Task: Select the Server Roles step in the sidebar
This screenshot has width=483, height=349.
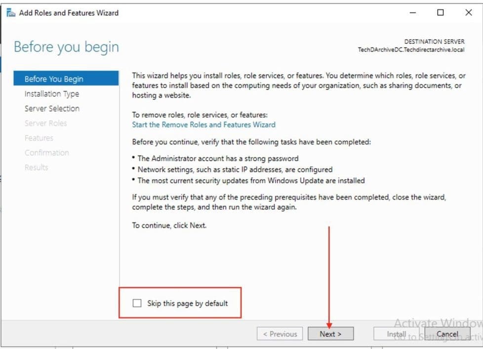Action: 45,123
